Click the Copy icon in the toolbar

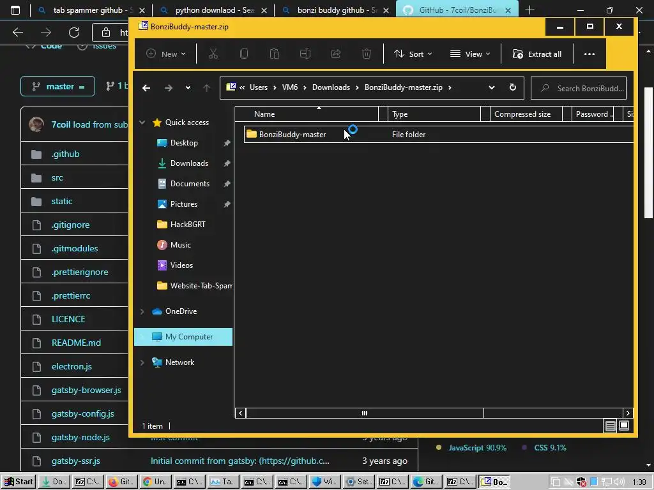click(x=244, y=54)
